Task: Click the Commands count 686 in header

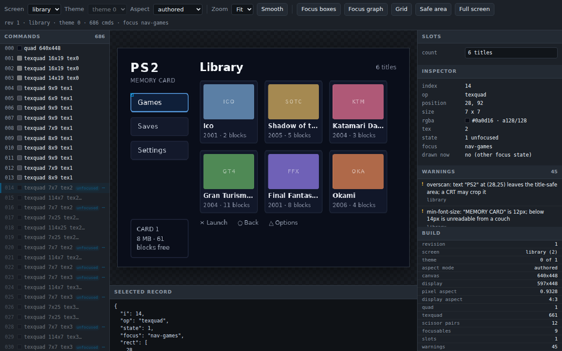Action: coord(100,36)
